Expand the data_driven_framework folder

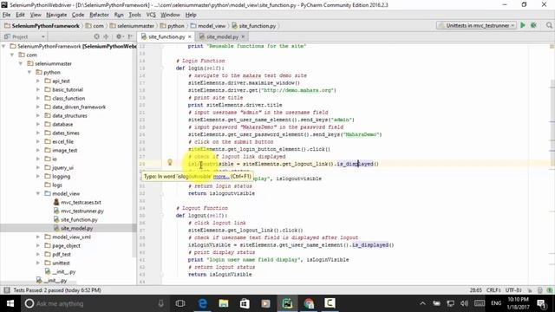[x=38, y=107]
